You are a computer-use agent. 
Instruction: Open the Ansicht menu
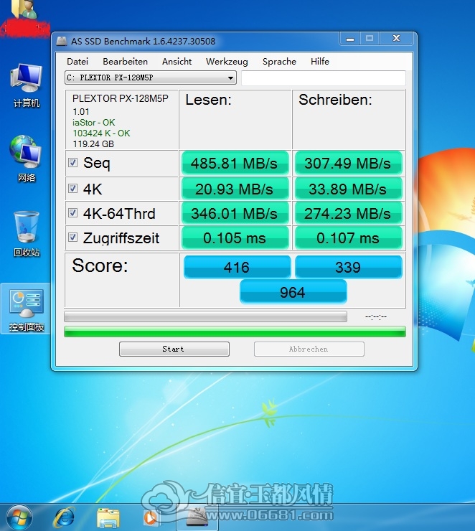tap(177, 61)
